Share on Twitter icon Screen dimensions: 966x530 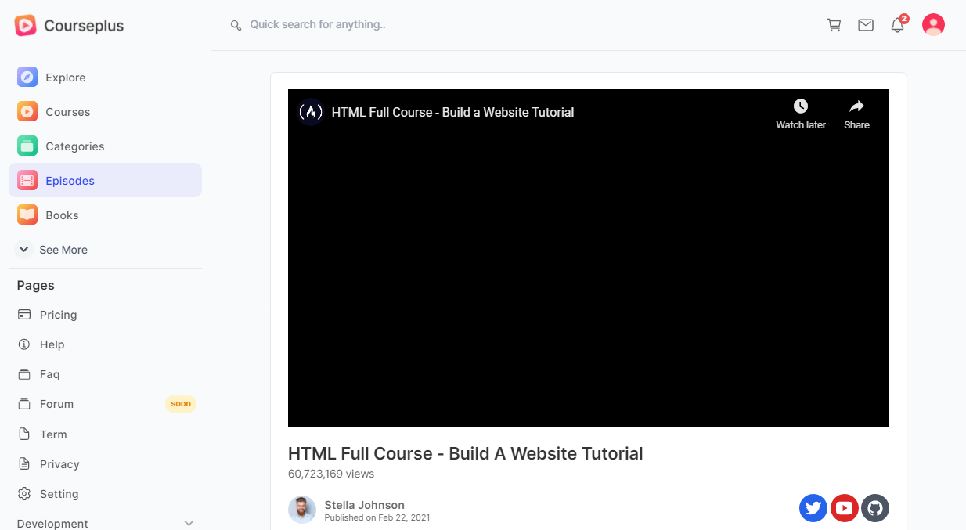point(813,508)
